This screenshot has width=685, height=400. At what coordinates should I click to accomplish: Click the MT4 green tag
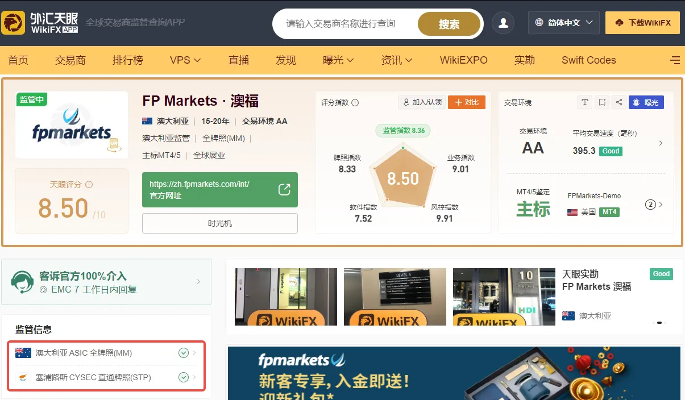coord(609,212)
